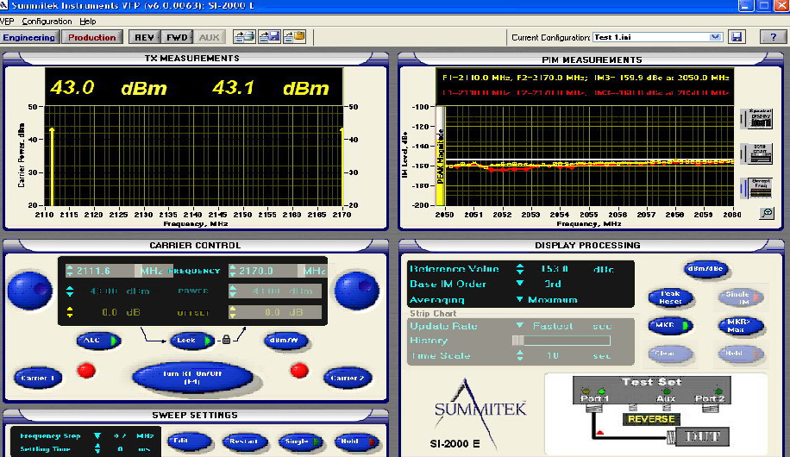The image size is (790, 457).
Task: Save the current configuration with disk icon
Action: click(x=737, y=37)
